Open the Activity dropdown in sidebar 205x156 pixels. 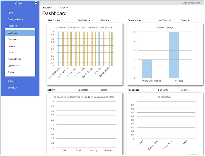[x=12, y=81]
